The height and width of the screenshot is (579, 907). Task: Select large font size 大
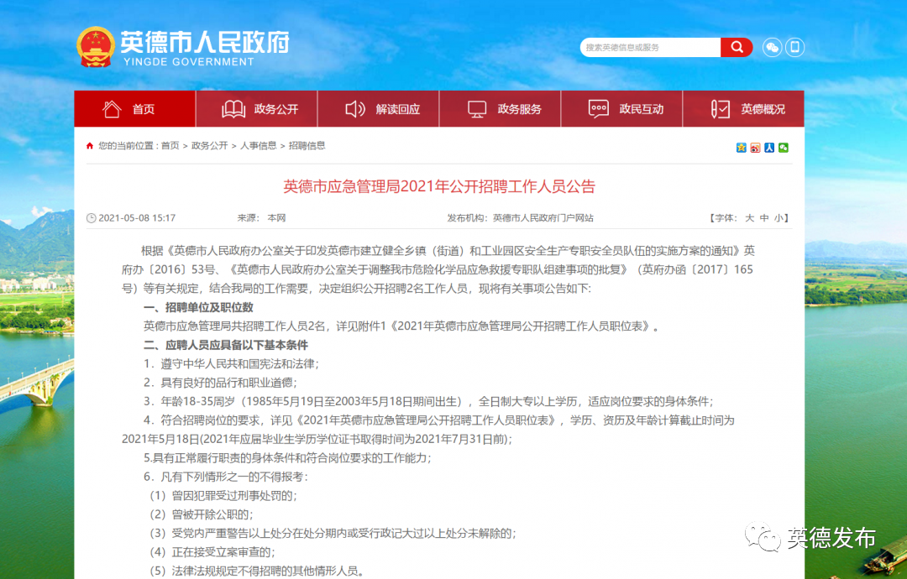[x=750, y=218]
